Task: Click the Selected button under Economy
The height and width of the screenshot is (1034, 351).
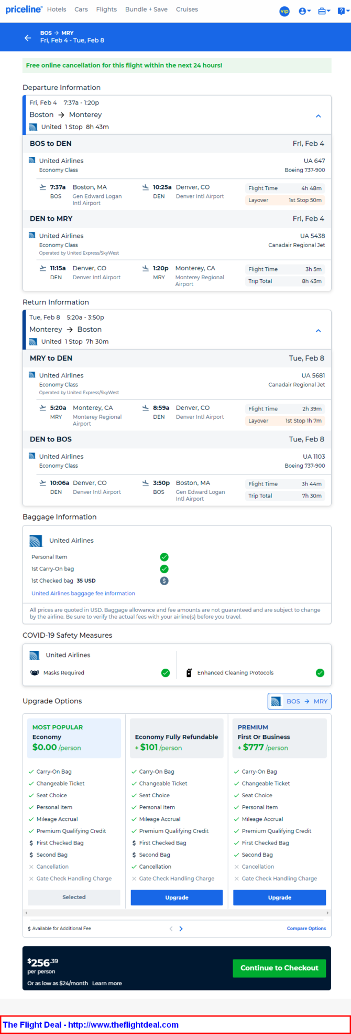Action: coord(74,898)
